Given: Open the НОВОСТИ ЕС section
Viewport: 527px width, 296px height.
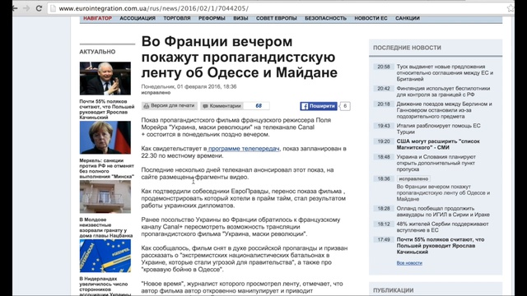Looking at the screenshot, I should click(371, 18).
